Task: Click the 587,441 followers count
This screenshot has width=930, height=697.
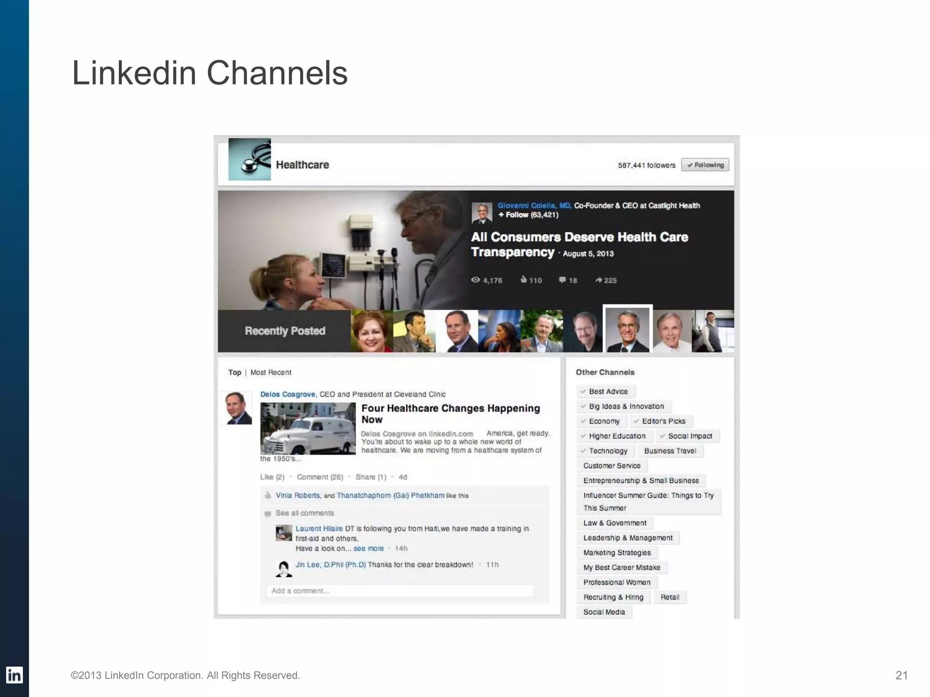Action: point(647,165)
